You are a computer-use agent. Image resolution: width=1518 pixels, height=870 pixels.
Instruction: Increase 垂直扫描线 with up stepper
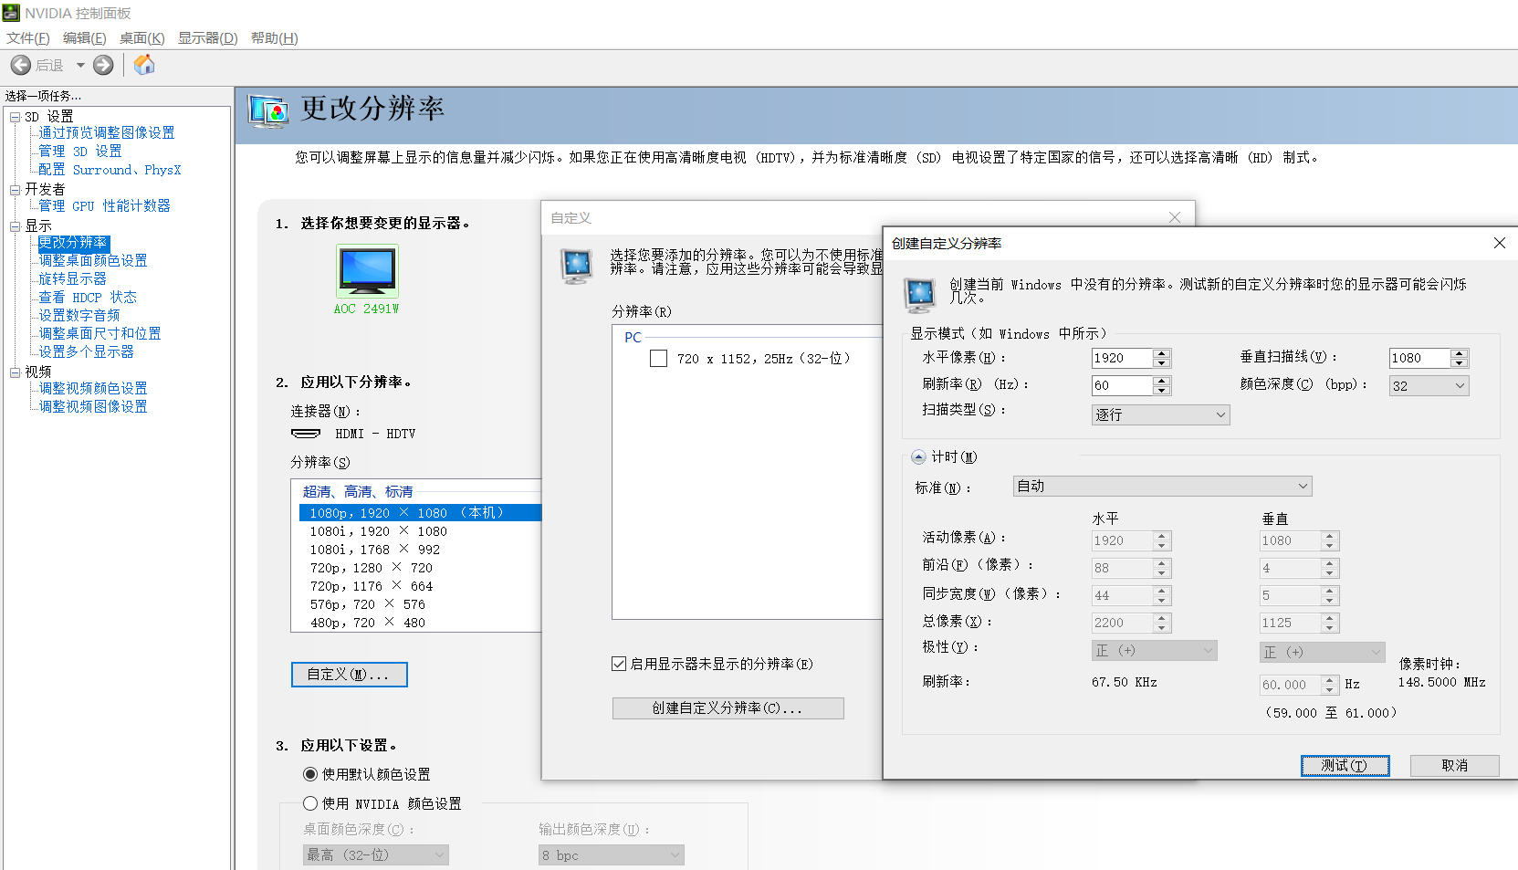pyautogui.click(x=1459, y=353)
